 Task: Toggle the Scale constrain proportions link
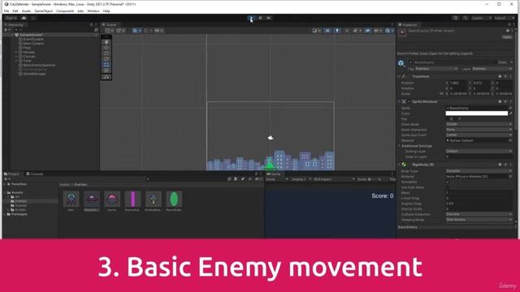point(441,94)
